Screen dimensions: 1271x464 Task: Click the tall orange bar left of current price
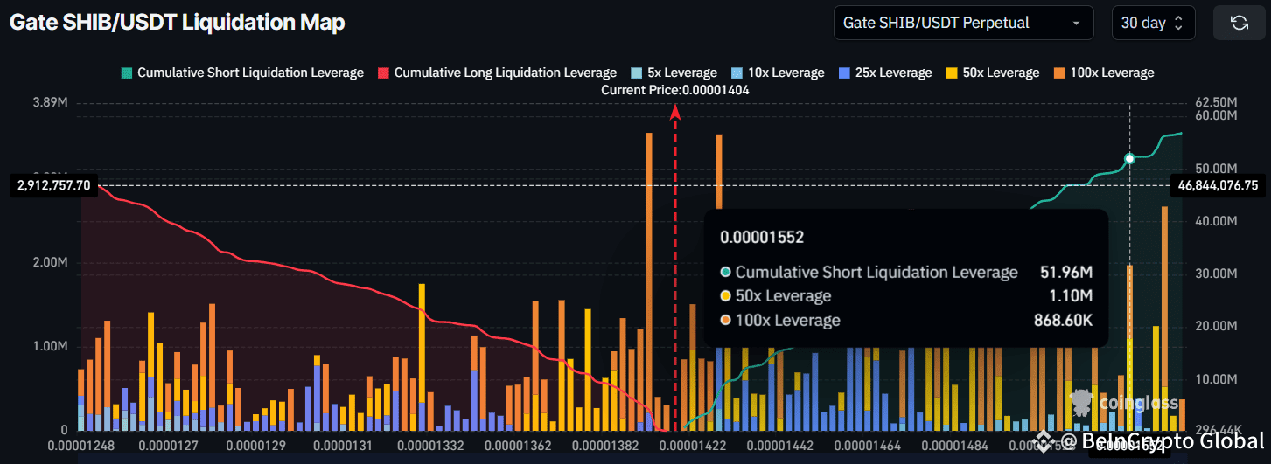648,281
